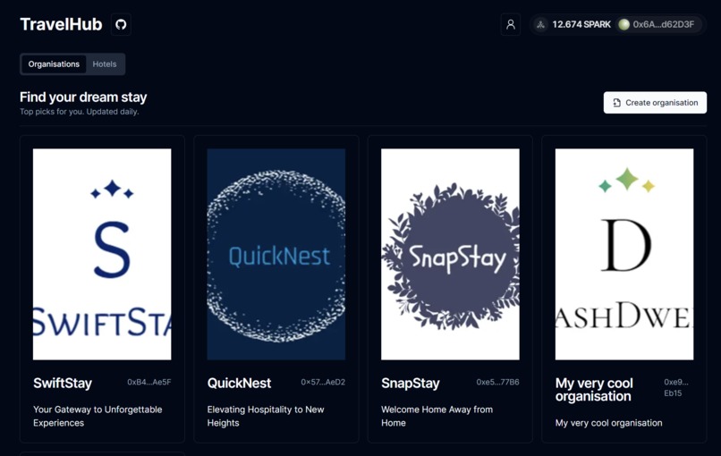This screenshot has height=456, width=721.
Task: Click 'Your Gateway to Unforgettable Experiences' description
Action: click(x=98, y=416)
